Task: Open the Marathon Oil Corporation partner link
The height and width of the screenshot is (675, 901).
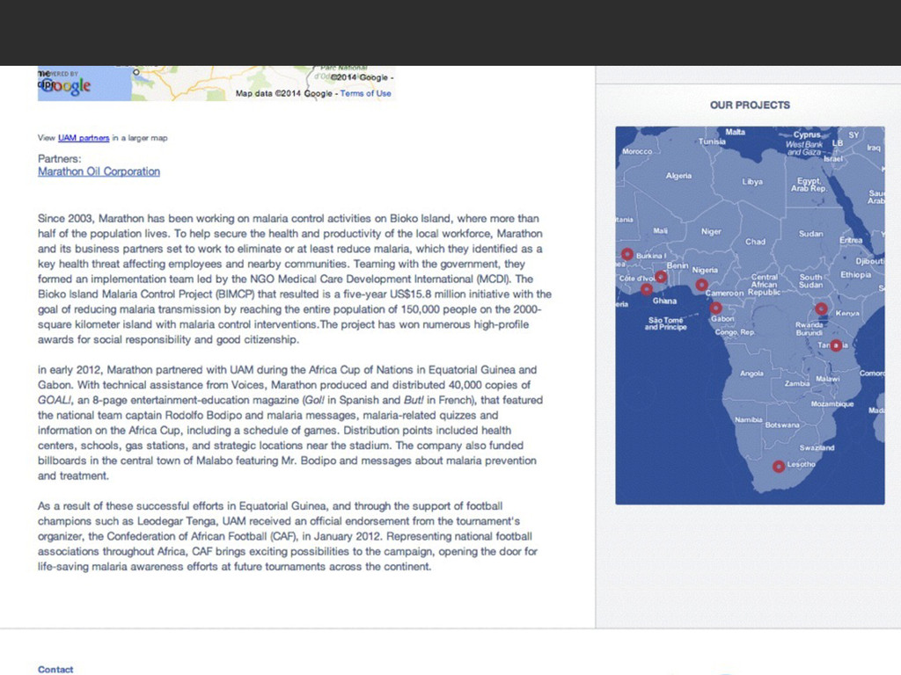Action: point(99,171)
